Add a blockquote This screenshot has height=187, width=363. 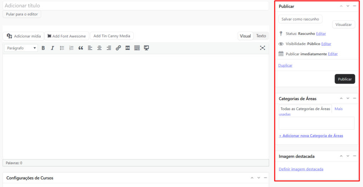[x=81, y=48]
